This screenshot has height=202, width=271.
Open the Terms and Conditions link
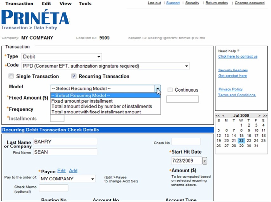(x=237, y=95)
